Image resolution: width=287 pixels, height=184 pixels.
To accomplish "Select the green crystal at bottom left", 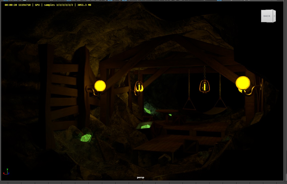I will [86, 138].
